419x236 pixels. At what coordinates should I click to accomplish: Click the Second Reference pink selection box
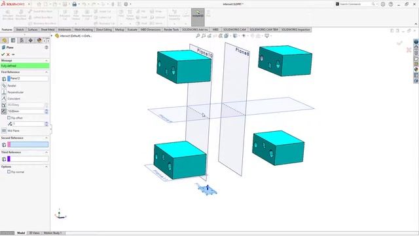(28, 144)
